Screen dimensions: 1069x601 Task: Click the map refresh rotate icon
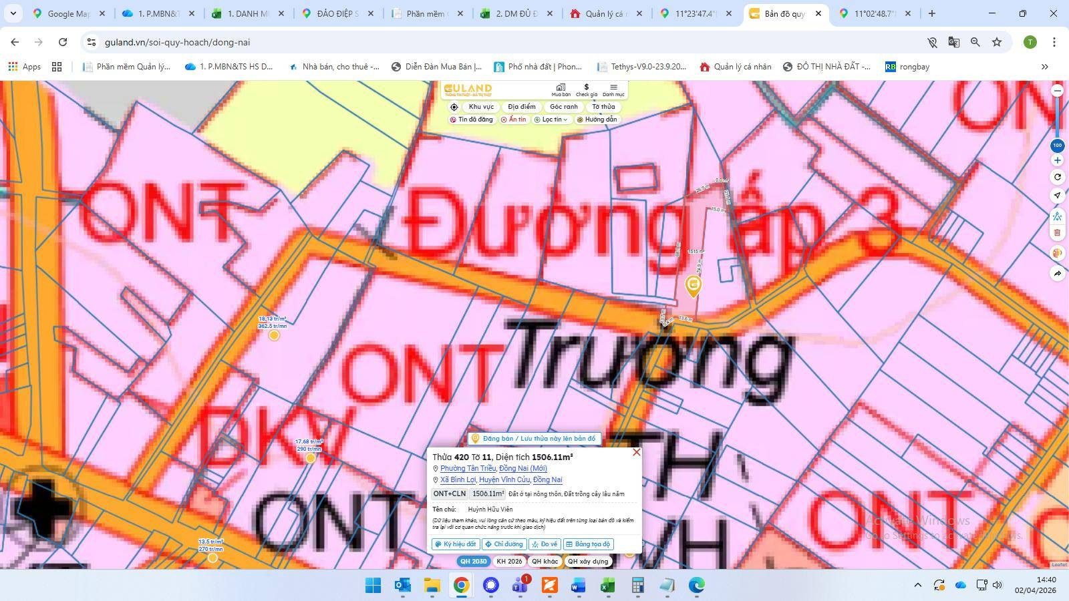1057,177
